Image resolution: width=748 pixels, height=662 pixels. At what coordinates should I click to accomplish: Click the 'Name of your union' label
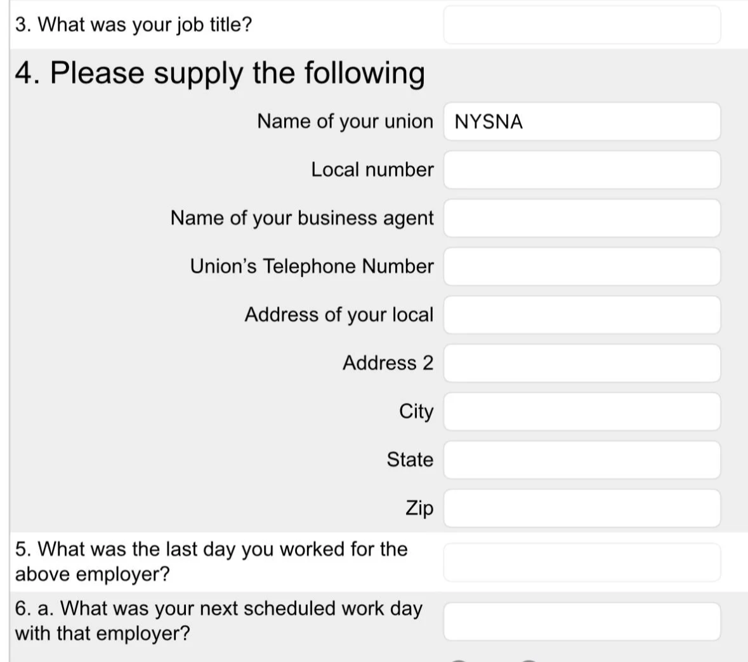point(345,121)
